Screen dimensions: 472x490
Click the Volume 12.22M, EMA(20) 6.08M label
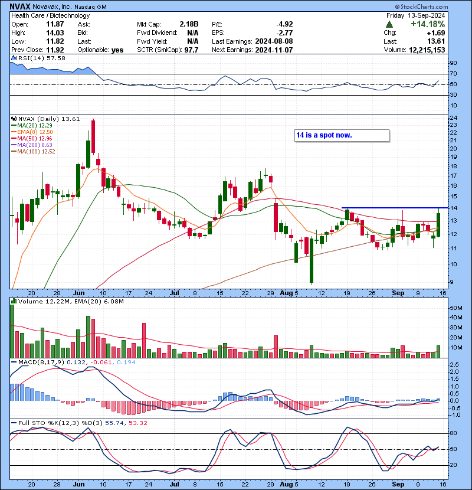tap(71, 302)
